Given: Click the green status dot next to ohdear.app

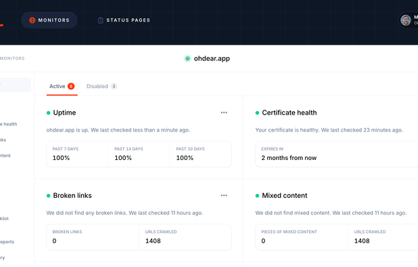Looking at the screenshot, I should [x=187, y=58].
